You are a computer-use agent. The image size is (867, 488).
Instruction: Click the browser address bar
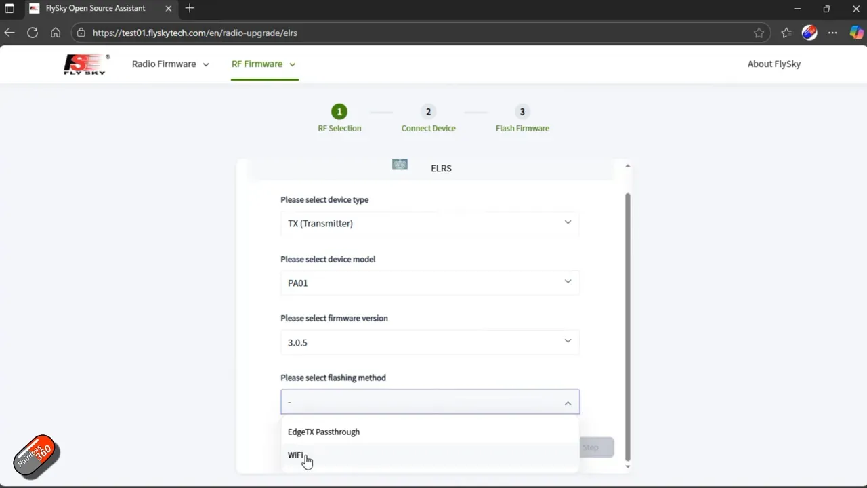[406, 33]
